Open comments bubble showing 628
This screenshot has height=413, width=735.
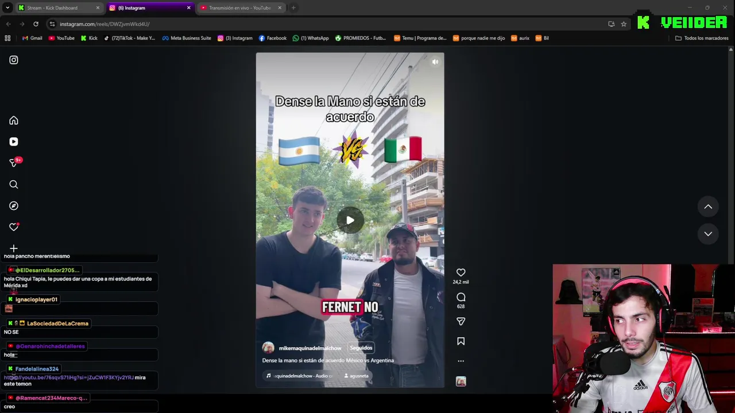click(461, 297)
